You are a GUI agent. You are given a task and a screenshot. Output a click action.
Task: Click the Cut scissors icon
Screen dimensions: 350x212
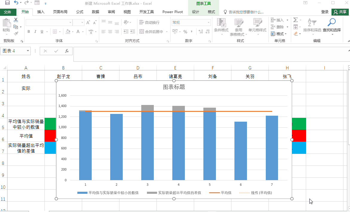coord(16,20)
